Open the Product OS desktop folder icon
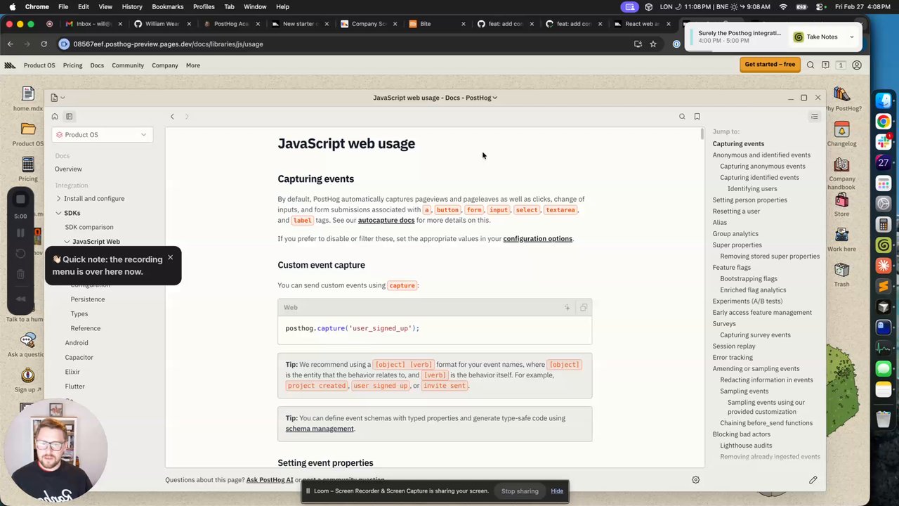The height and width of the screenshot is (506, 899). [x=28, y=134]
